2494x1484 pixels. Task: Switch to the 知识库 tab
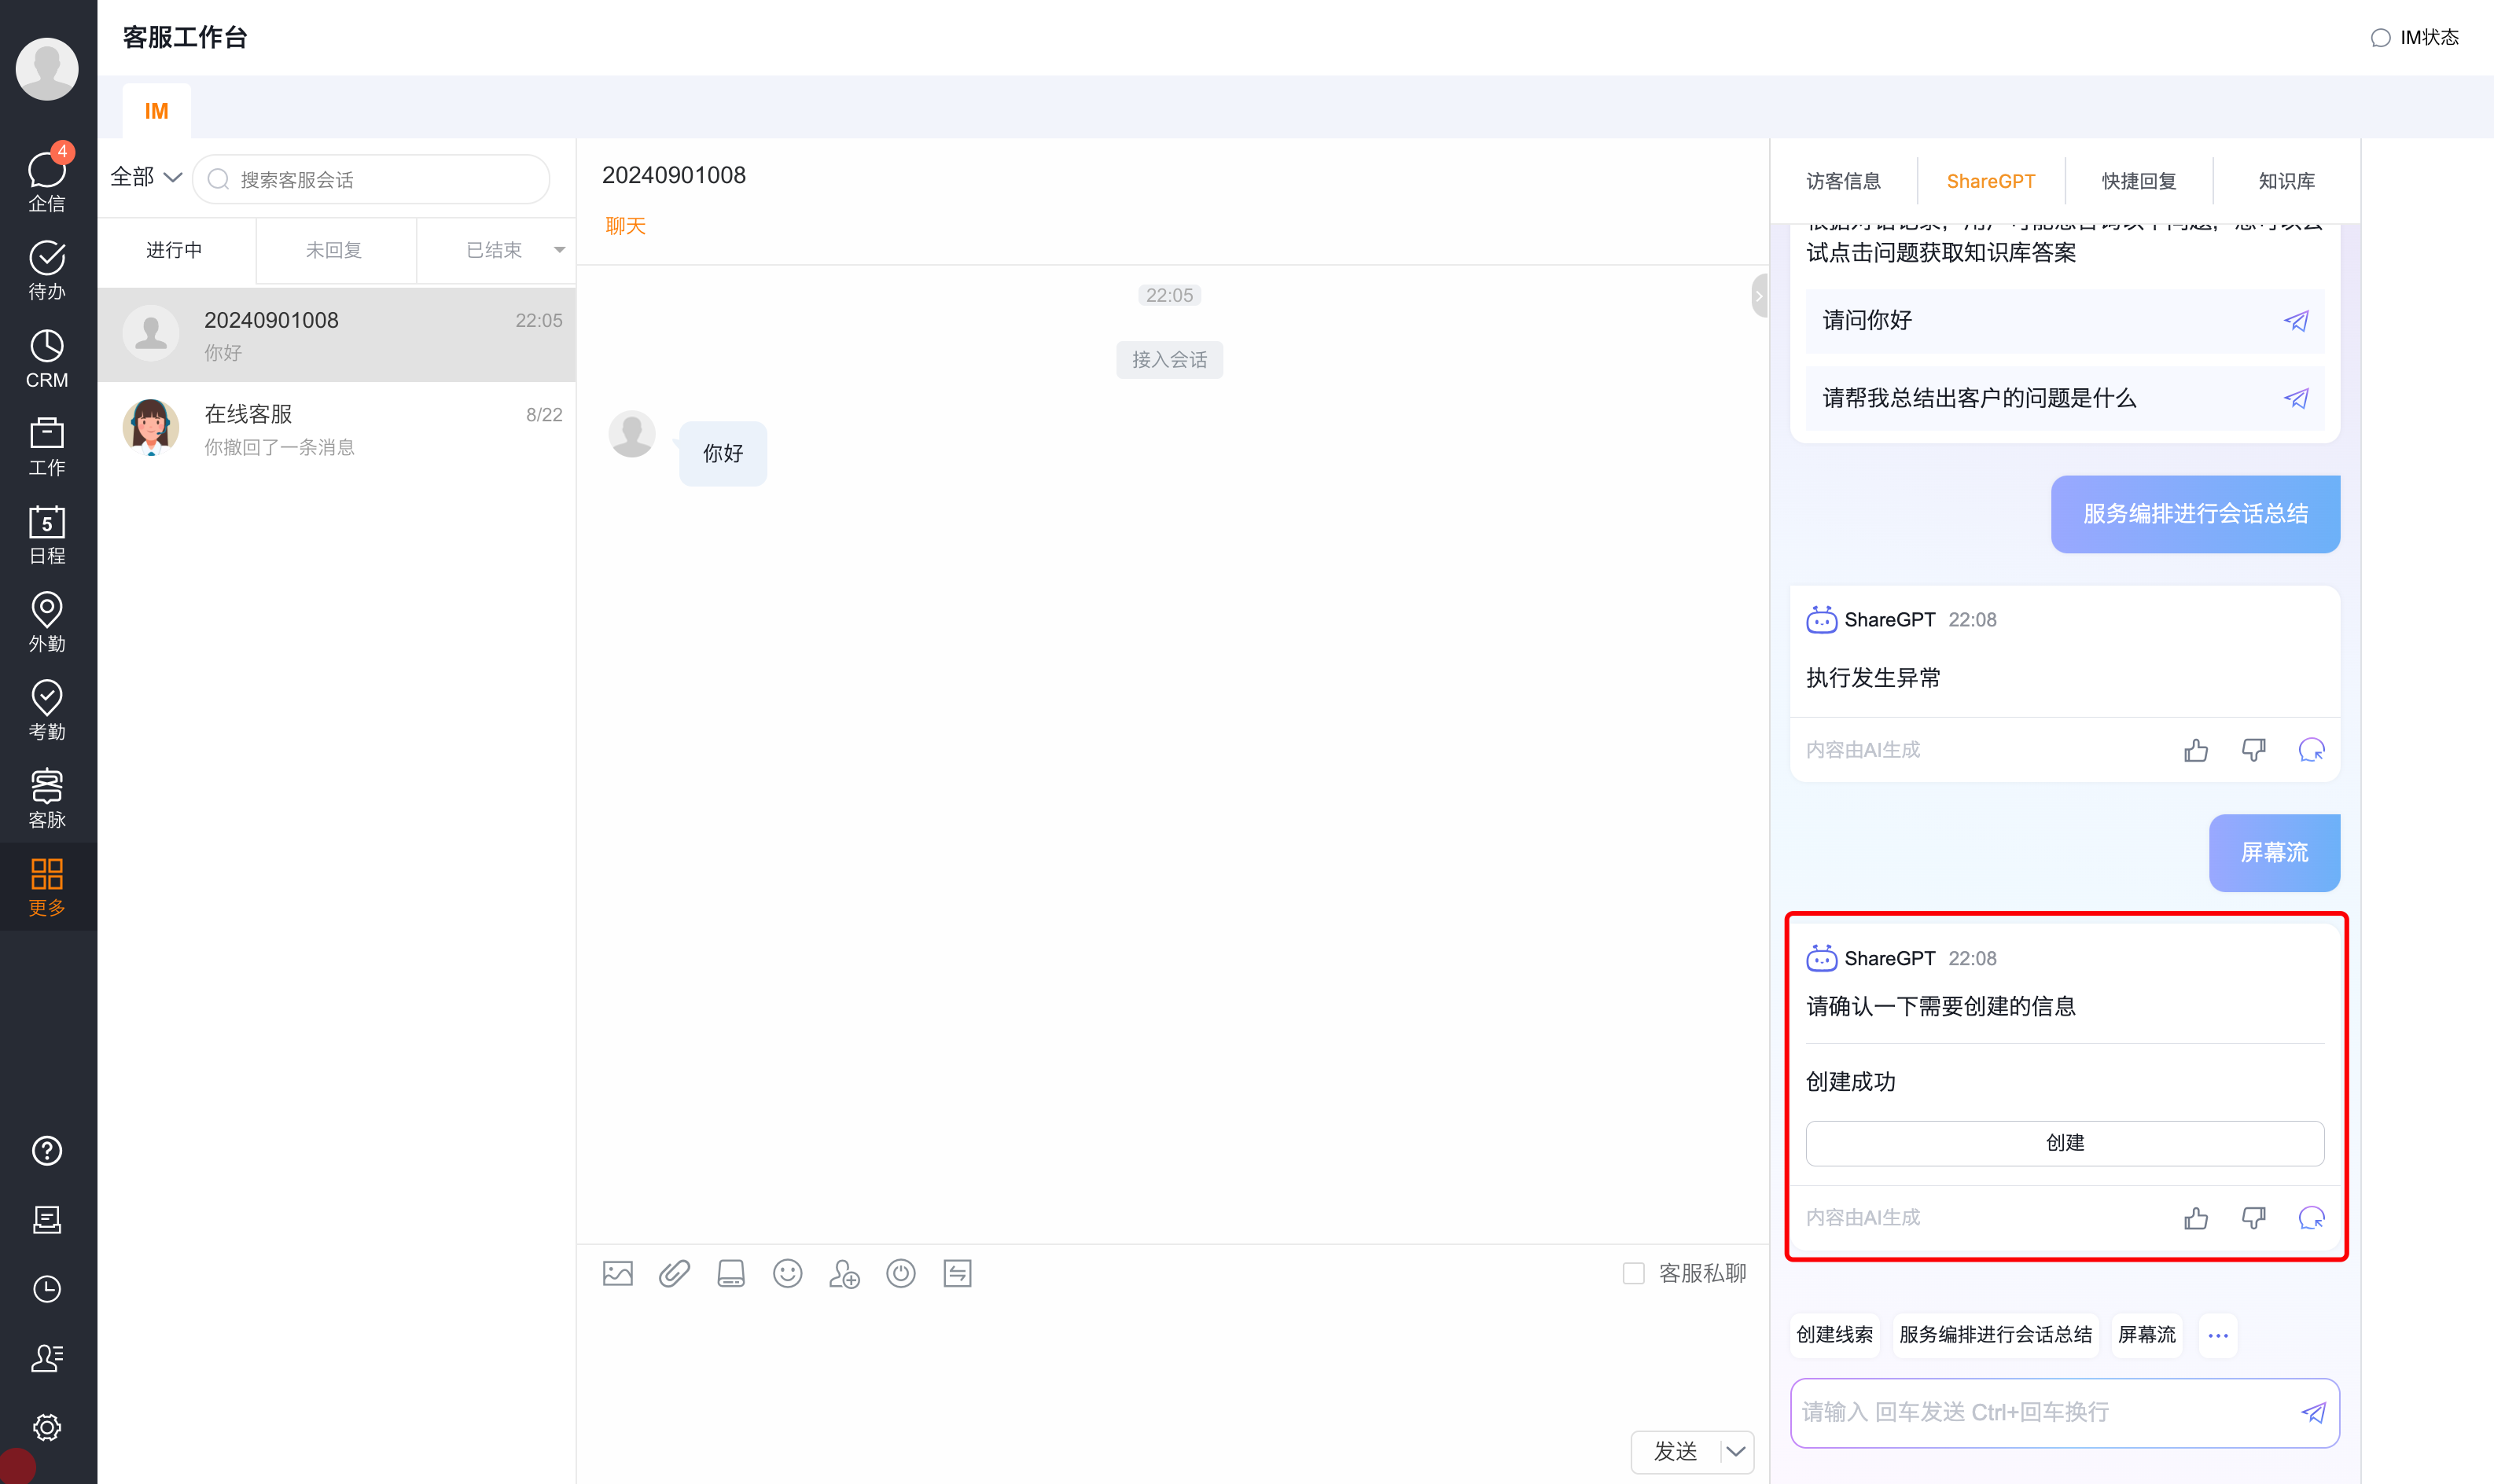(2286, 181)
